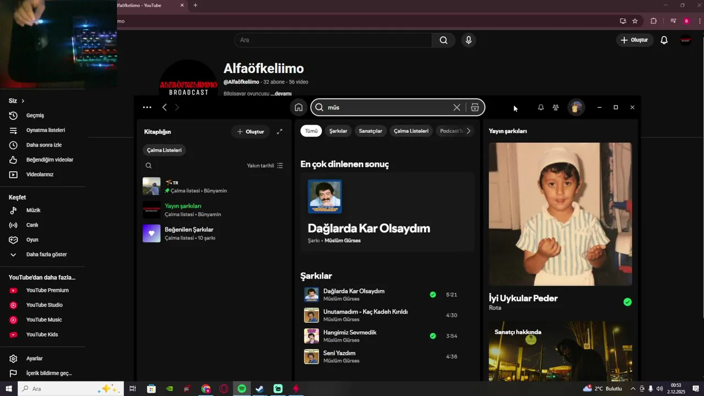This screenshot has height=396, width=704.
Task: Click YouTube voice search microphone
Action: coord(469,40)
